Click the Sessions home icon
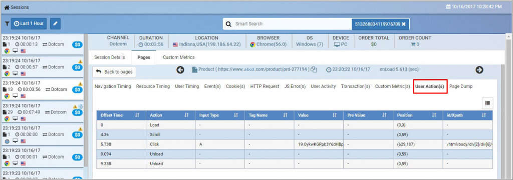The width and height of the screenshot is (513, 180). (x=7, y=7)
